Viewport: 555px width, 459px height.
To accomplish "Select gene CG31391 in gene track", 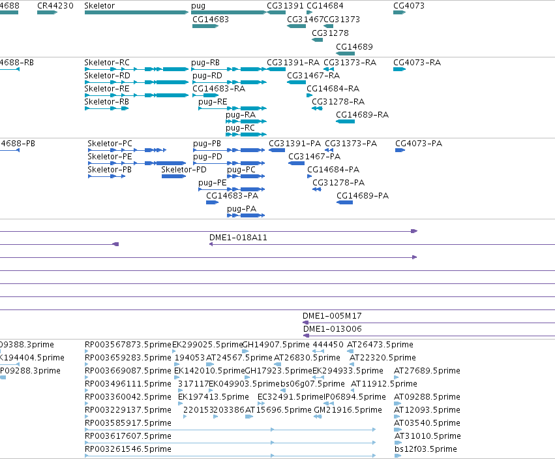I will coord(276,12).
